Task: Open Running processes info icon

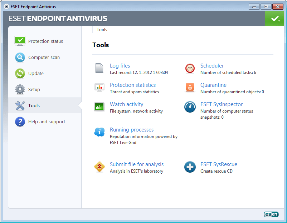Action: pyautogui.click(x=99, y=132)
